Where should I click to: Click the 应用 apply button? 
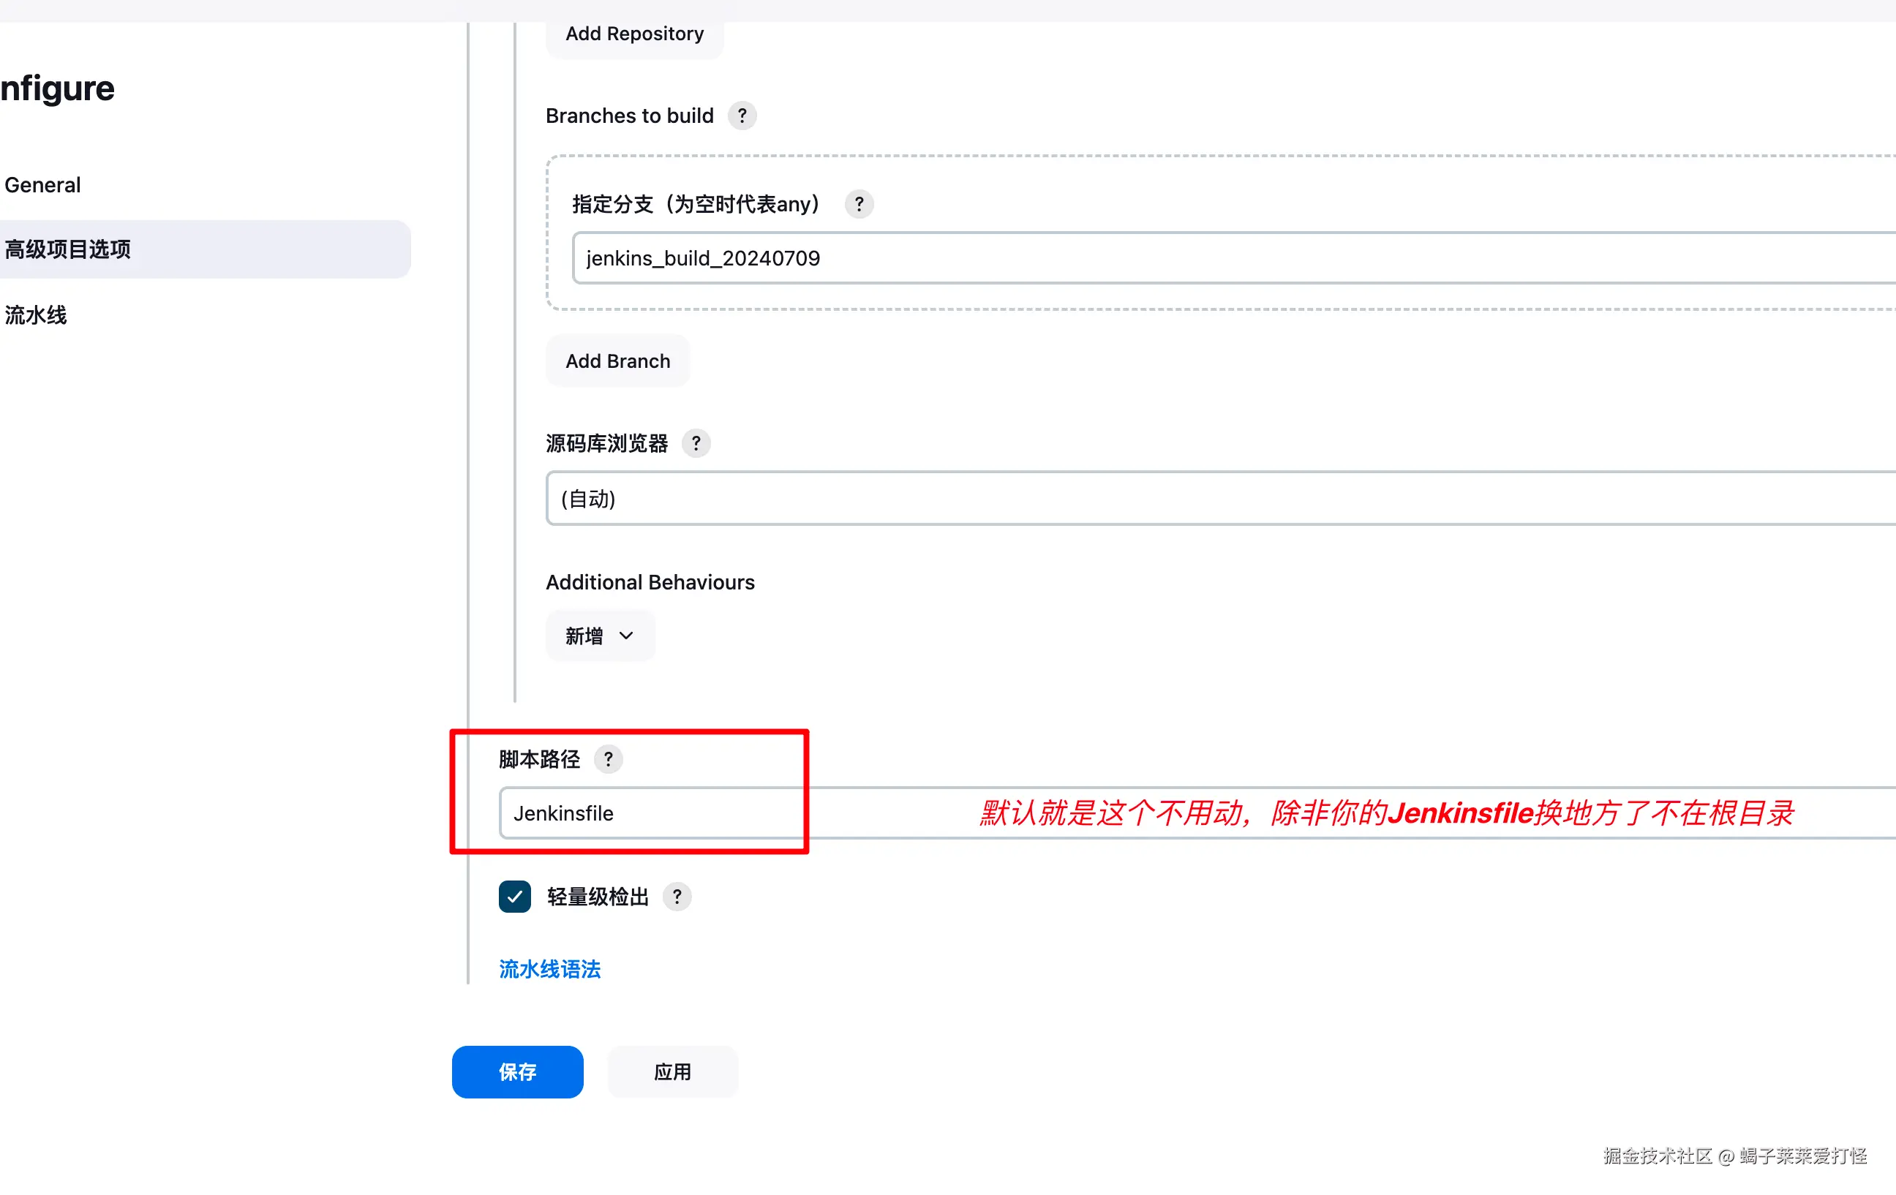click(672, 1072)
